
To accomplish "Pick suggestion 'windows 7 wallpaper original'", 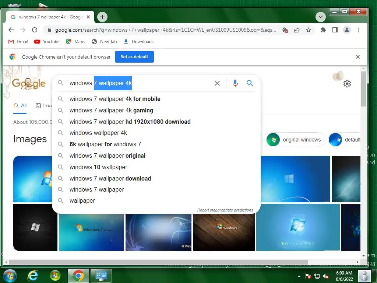I will (x=156, y=156).
